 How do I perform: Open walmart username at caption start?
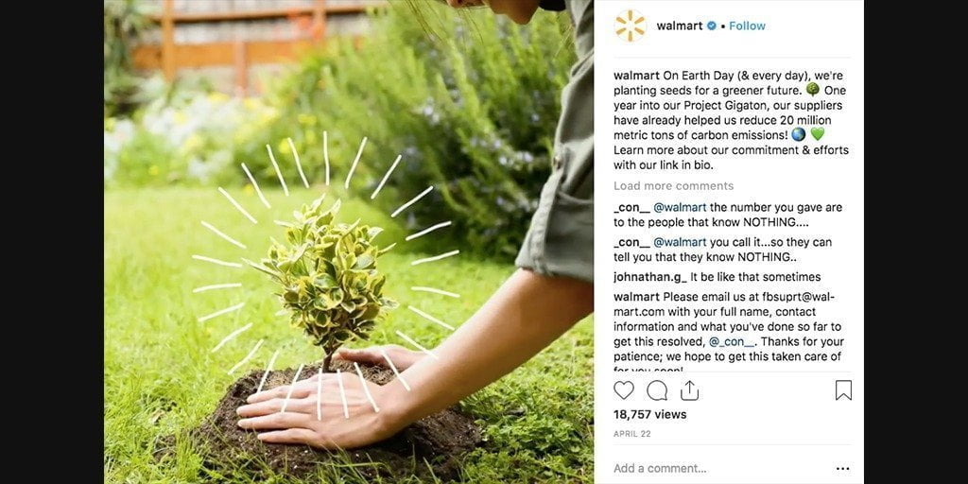click(636, 76)
